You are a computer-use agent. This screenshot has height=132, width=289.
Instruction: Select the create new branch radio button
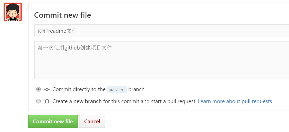[38, 101]
